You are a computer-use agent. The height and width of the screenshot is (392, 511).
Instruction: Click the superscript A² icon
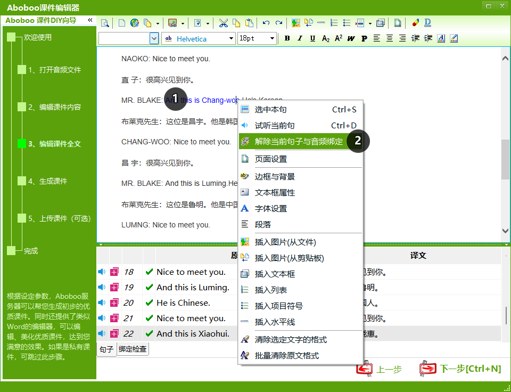pyautogui.click(x=339, y=38)
